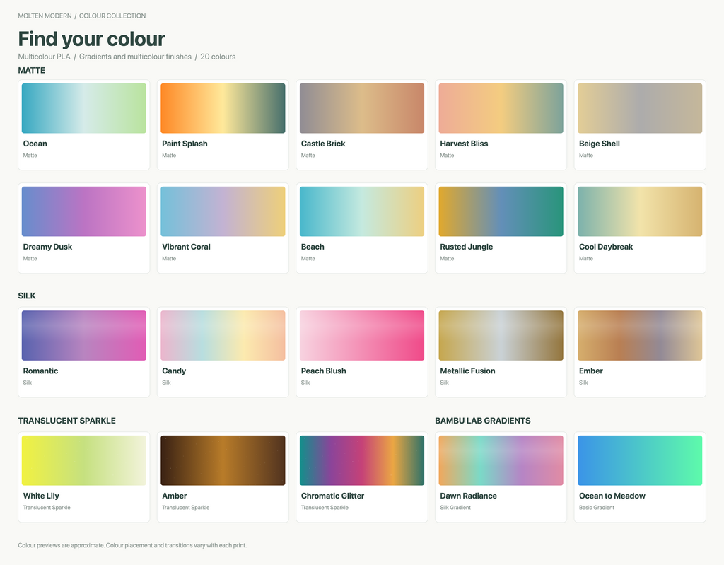Open the Ember silk gradient swatch
This screenshot has width=724, height=565.
coord(640,335)
